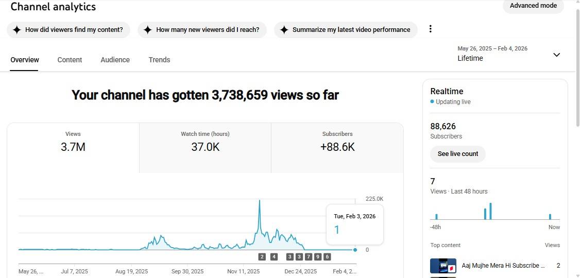Viewport: 580px width, 278px height.
Task: Show the Subscribers metric card chart
Action: point(337,148)
